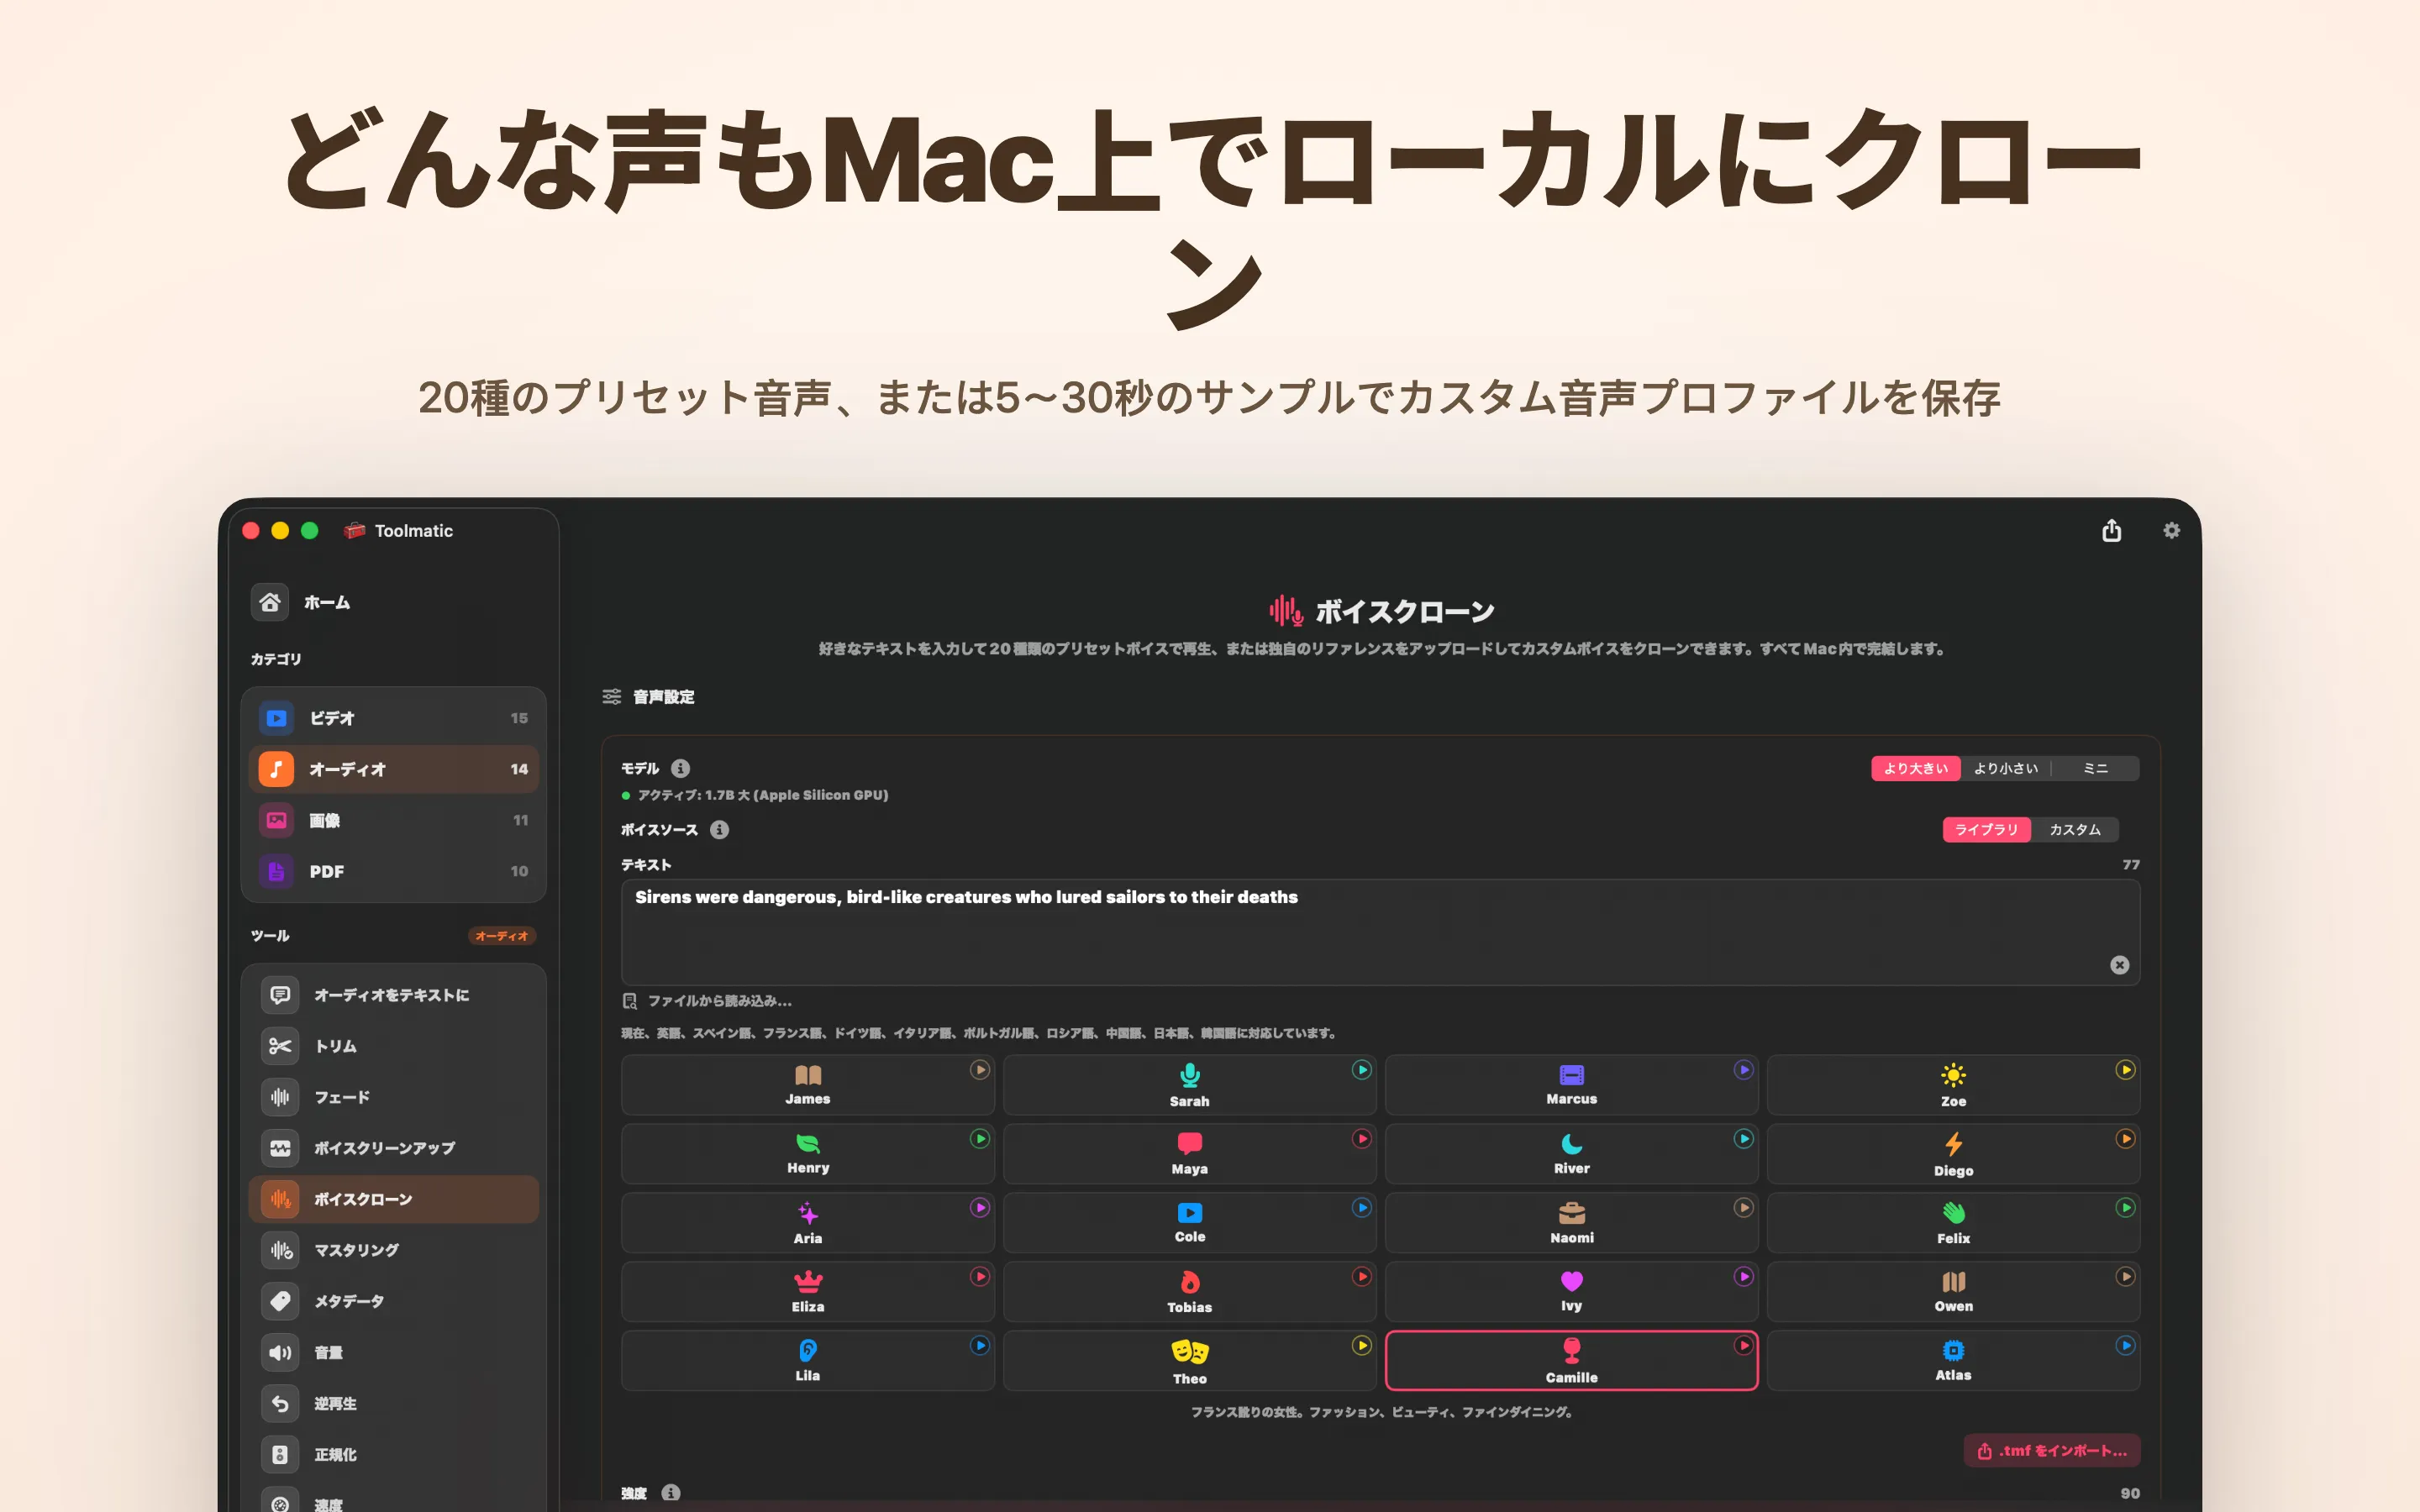
Task: Show info for モデル setting
Action: (680, 768)
